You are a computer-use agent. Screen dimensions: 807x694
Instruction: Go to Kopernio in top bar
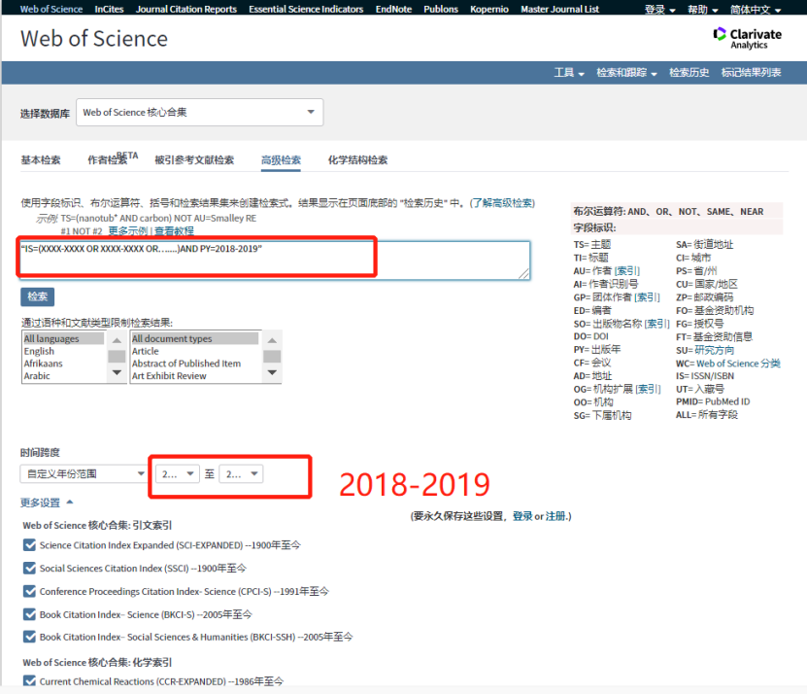click(489, 10)
